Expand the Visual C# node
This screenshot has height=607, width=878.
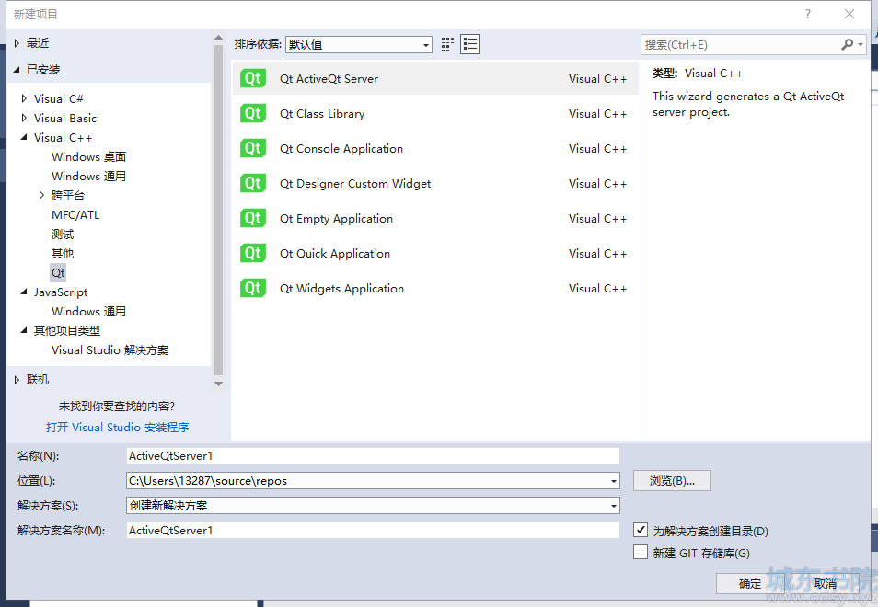24,99
